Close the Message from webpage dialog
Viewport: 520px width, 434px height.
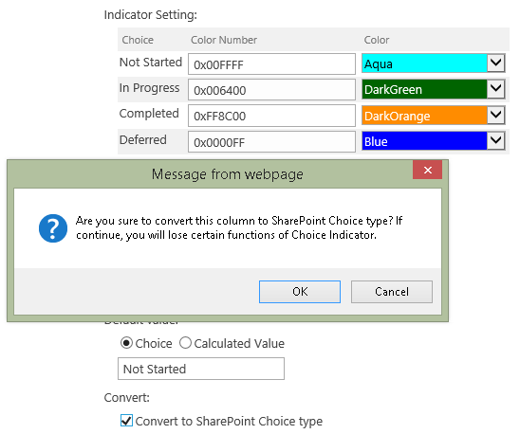coord(427,170)
